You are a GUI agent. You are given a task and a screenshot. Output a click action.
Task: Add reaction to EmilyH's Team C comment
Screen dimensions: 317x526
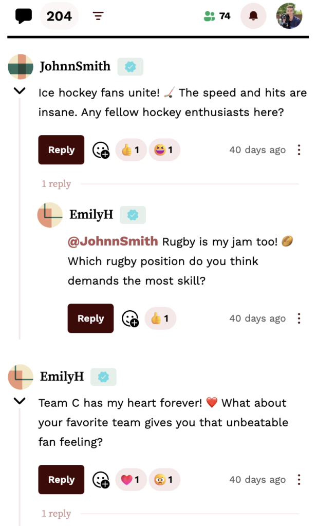tap(101, 480)
